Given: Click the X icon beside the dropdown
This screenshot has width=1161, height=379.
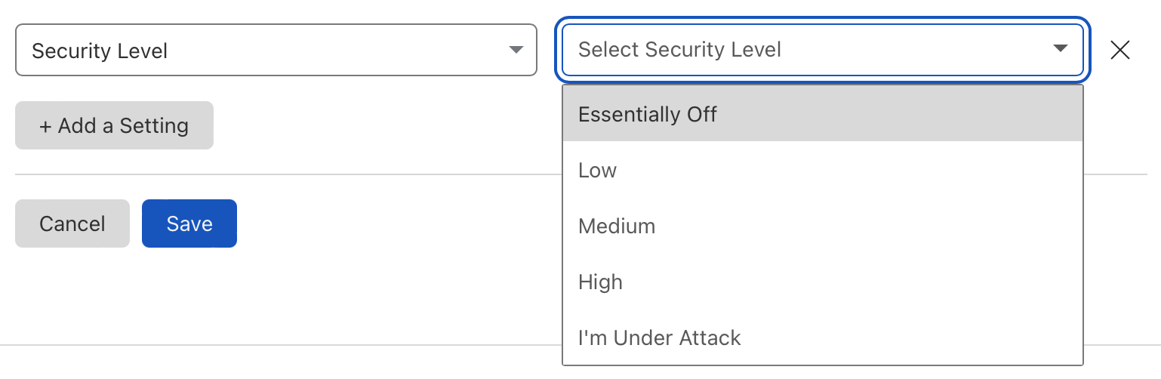Looking at the screenshot, I should tap(1120, 51).
